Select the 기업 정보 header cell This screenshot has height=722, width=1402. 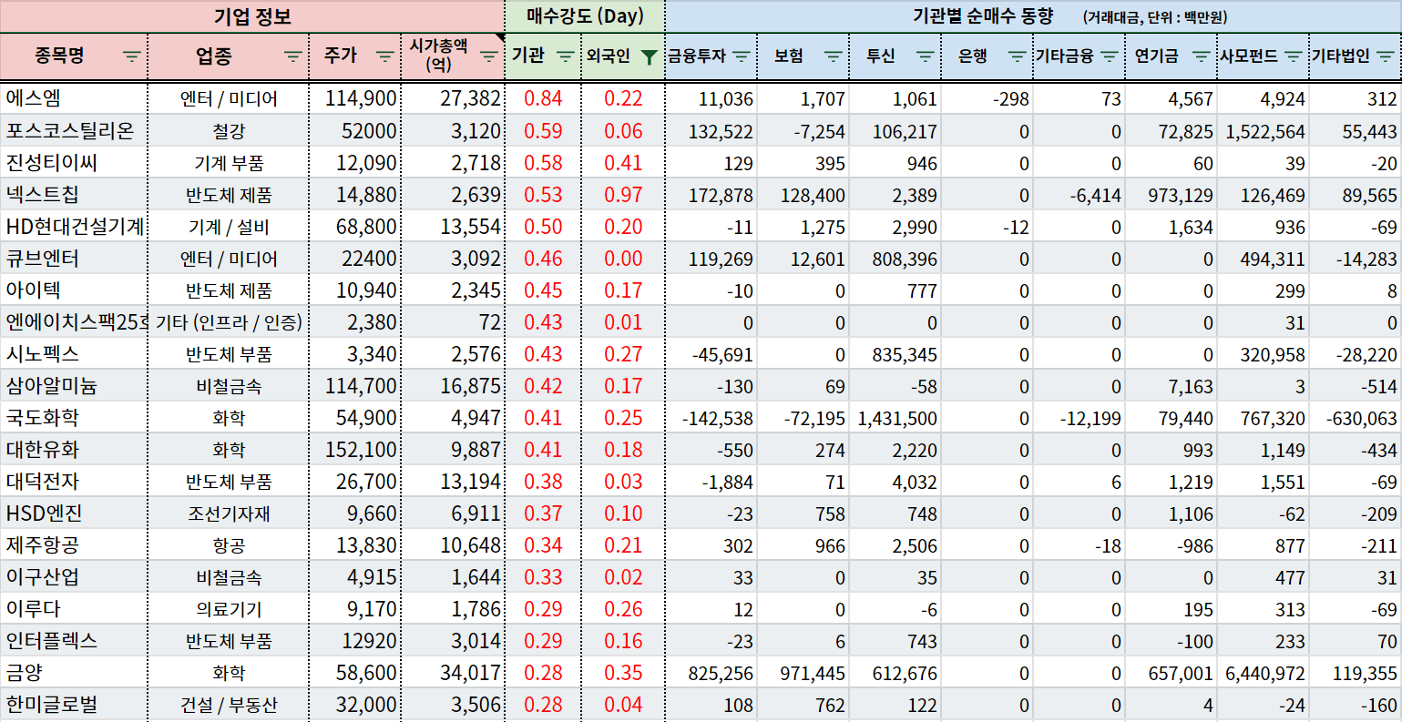pos(252,16)
